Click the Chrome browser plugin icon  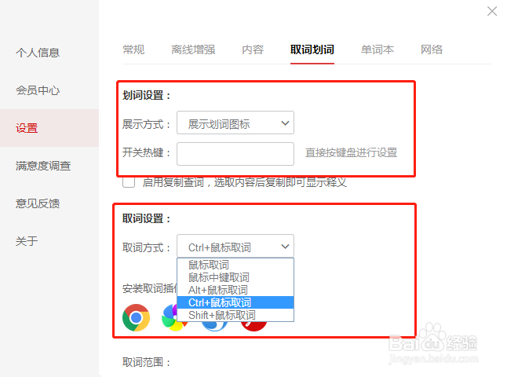tap(136, 317)
